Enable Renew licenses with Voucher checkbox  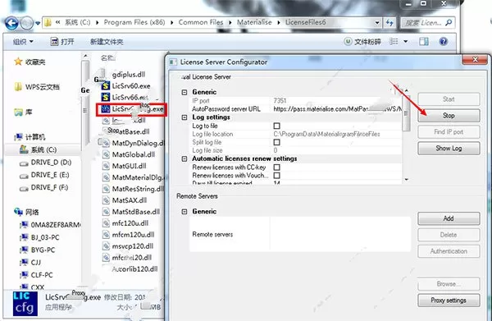(277, 175)
